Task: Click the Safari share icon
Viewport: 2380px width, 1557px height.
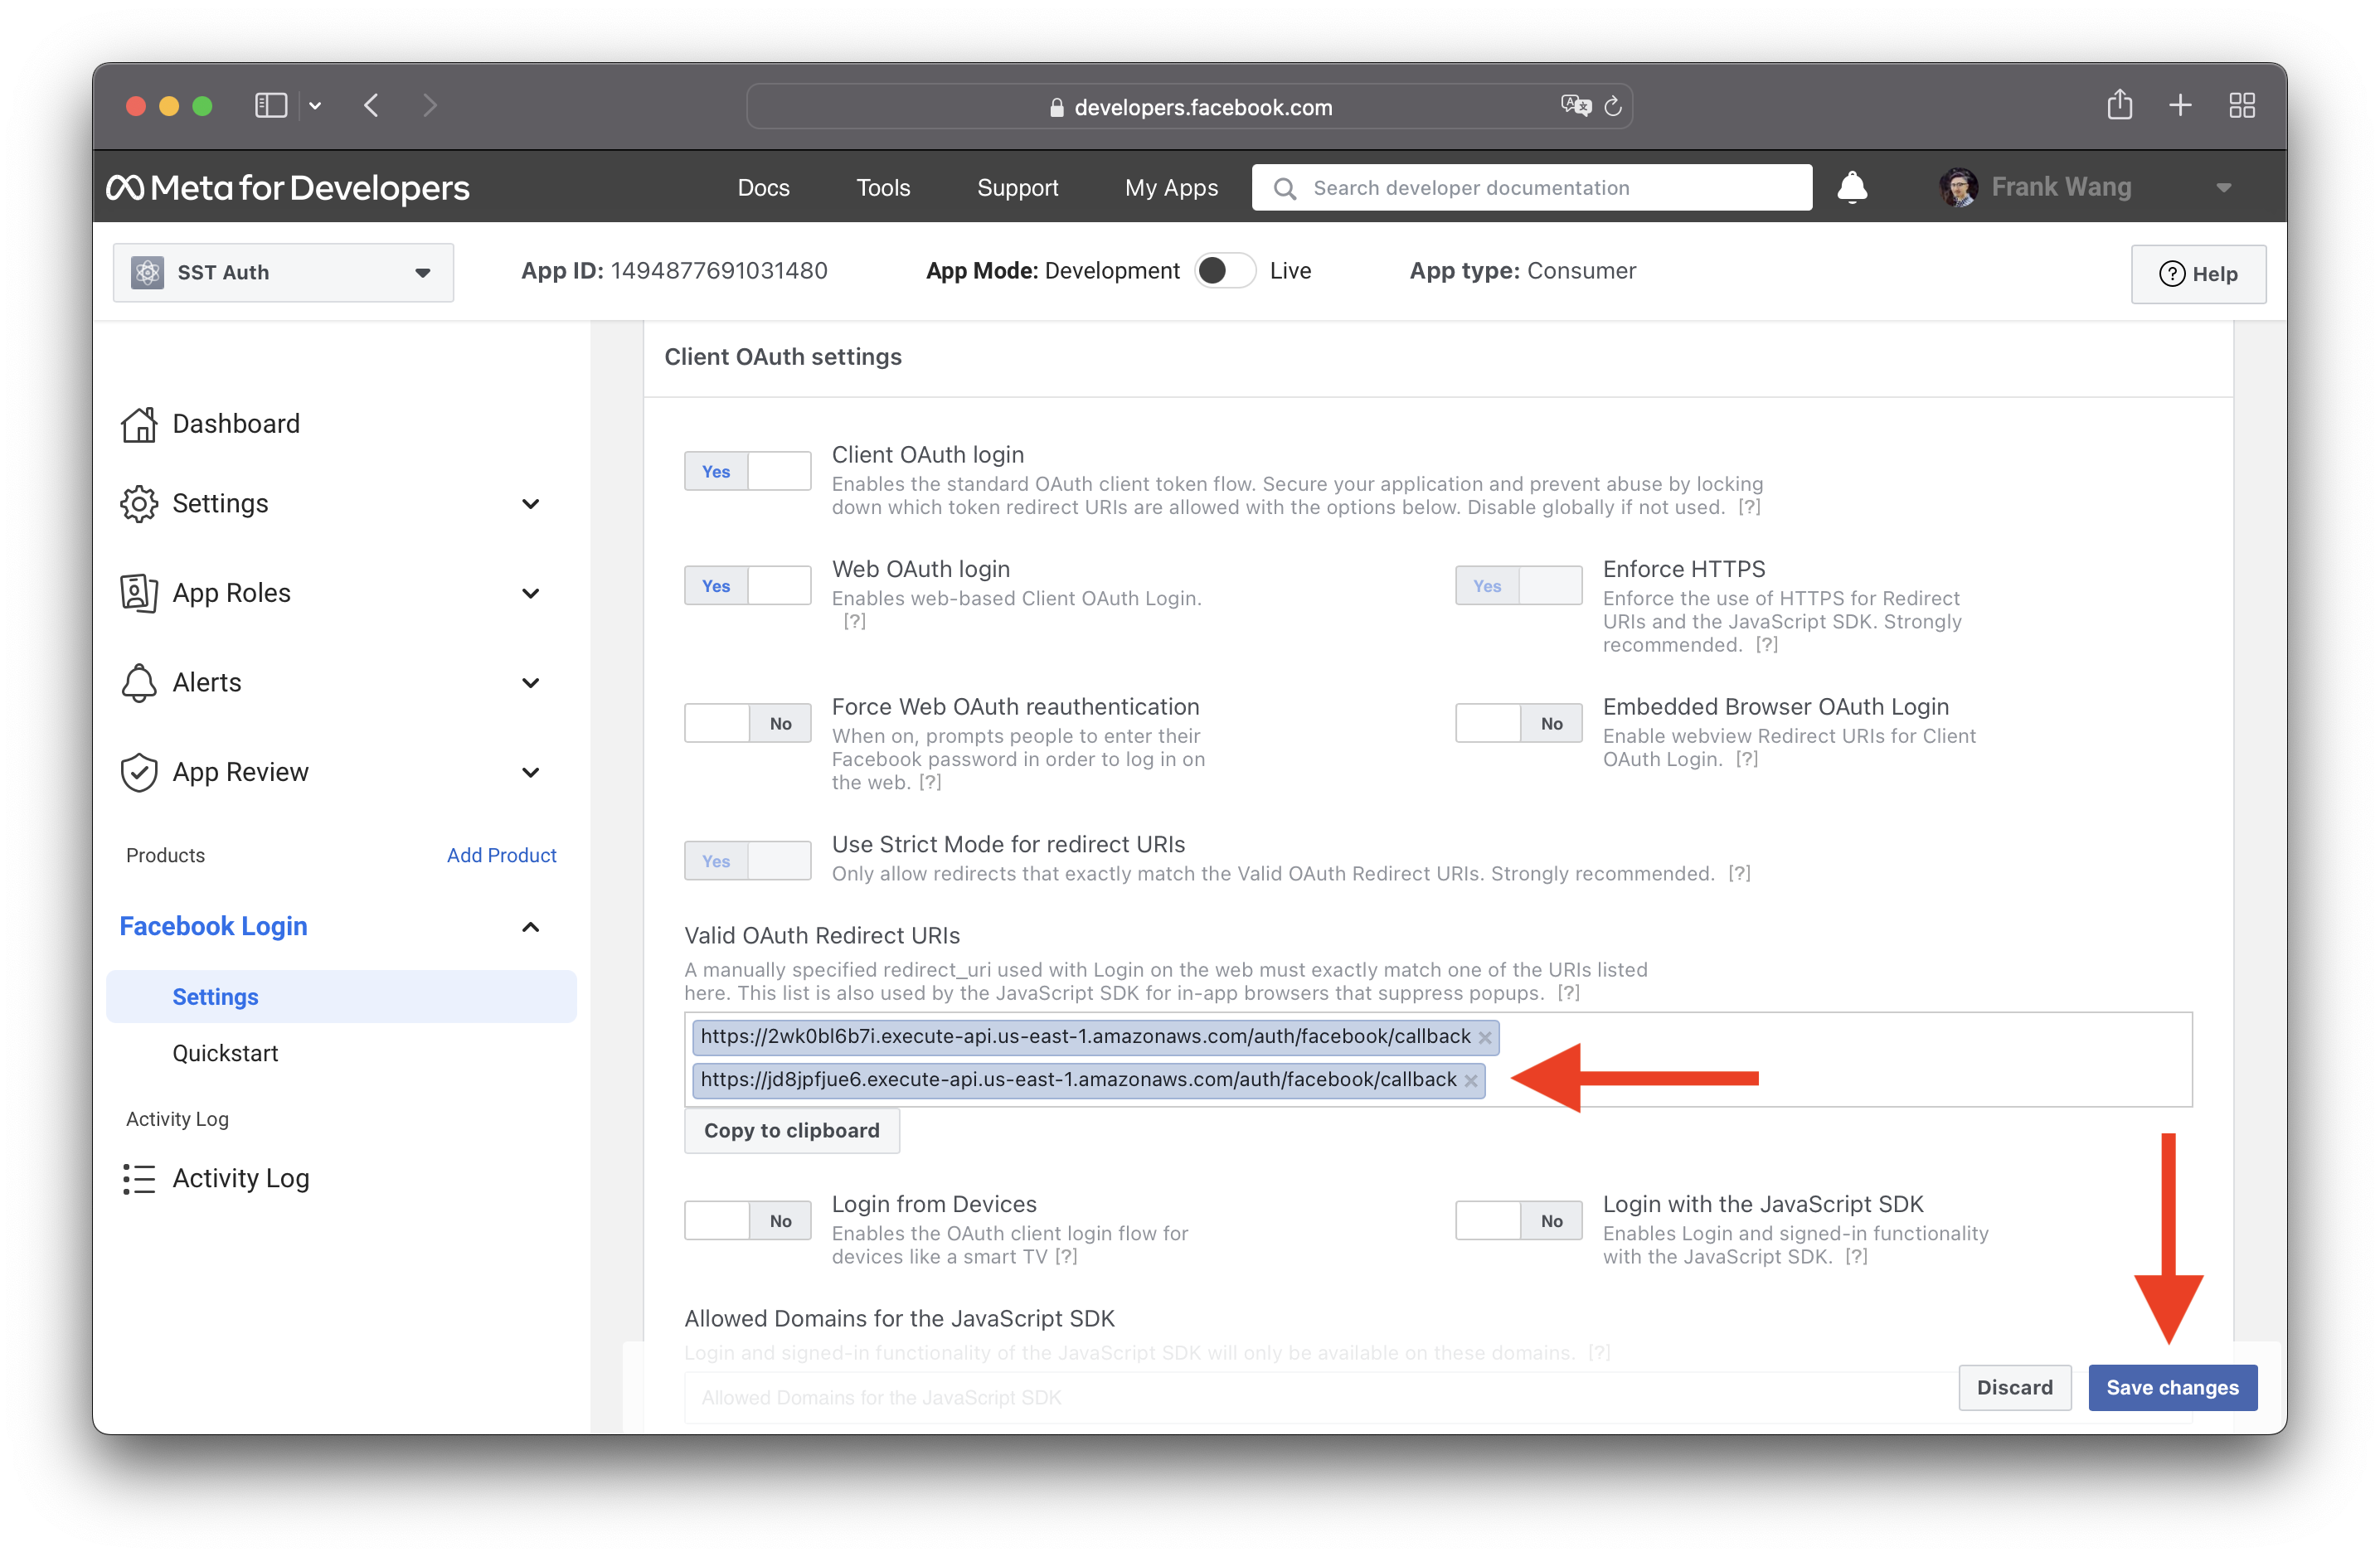Action: point(2120,104)
